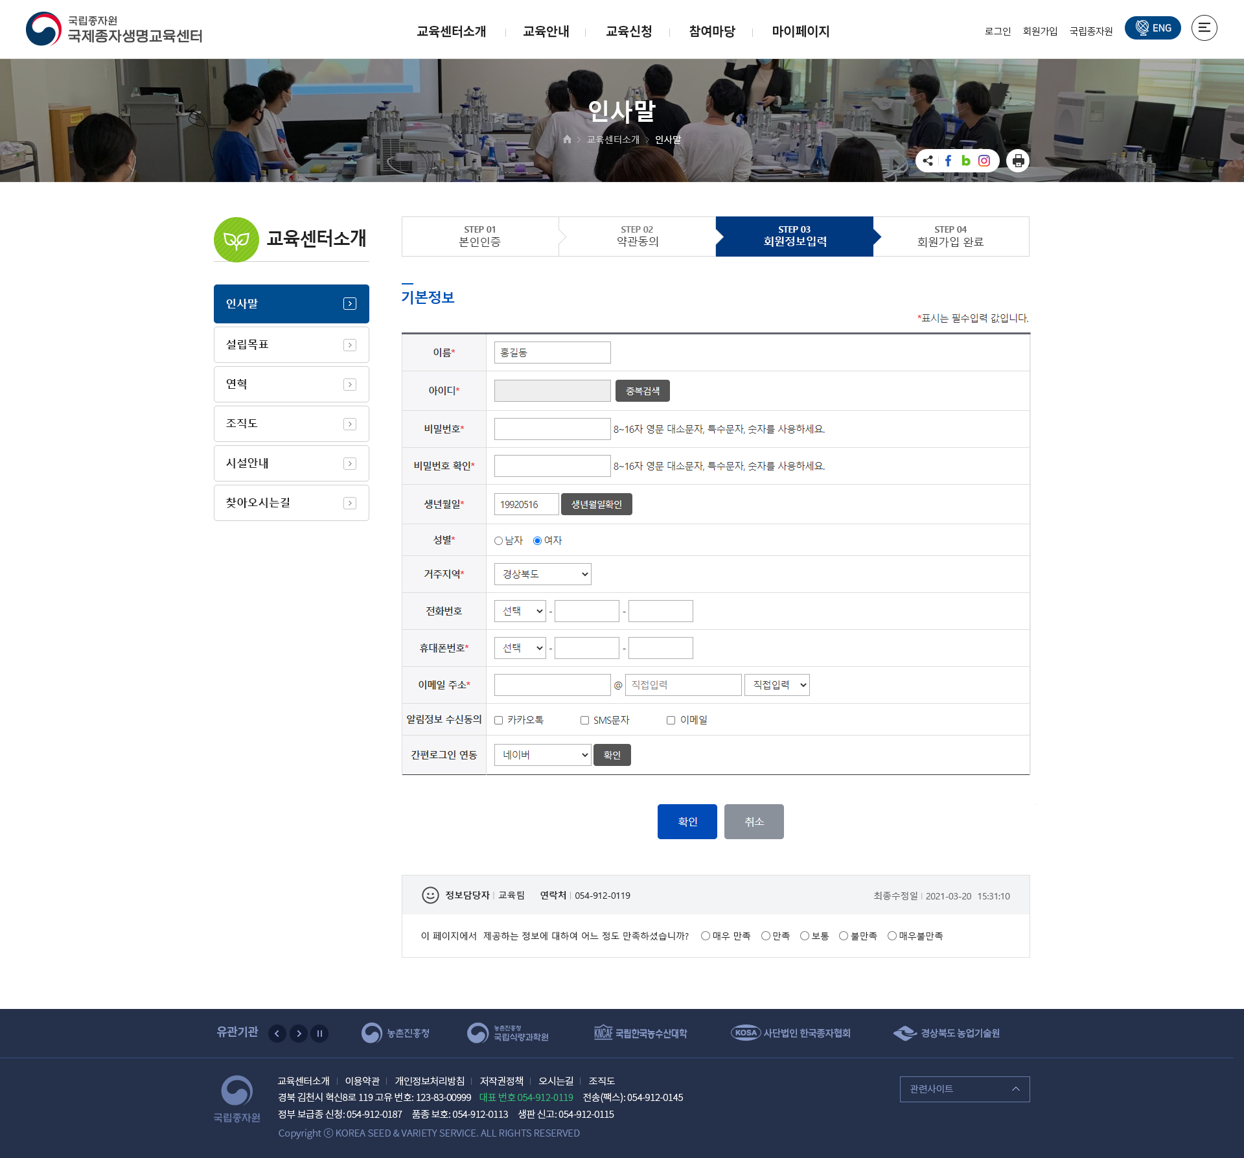This screenshot has width=1244, height=1158.
Task: Open the hamburger menu icon
Action: coord(1204,28)
